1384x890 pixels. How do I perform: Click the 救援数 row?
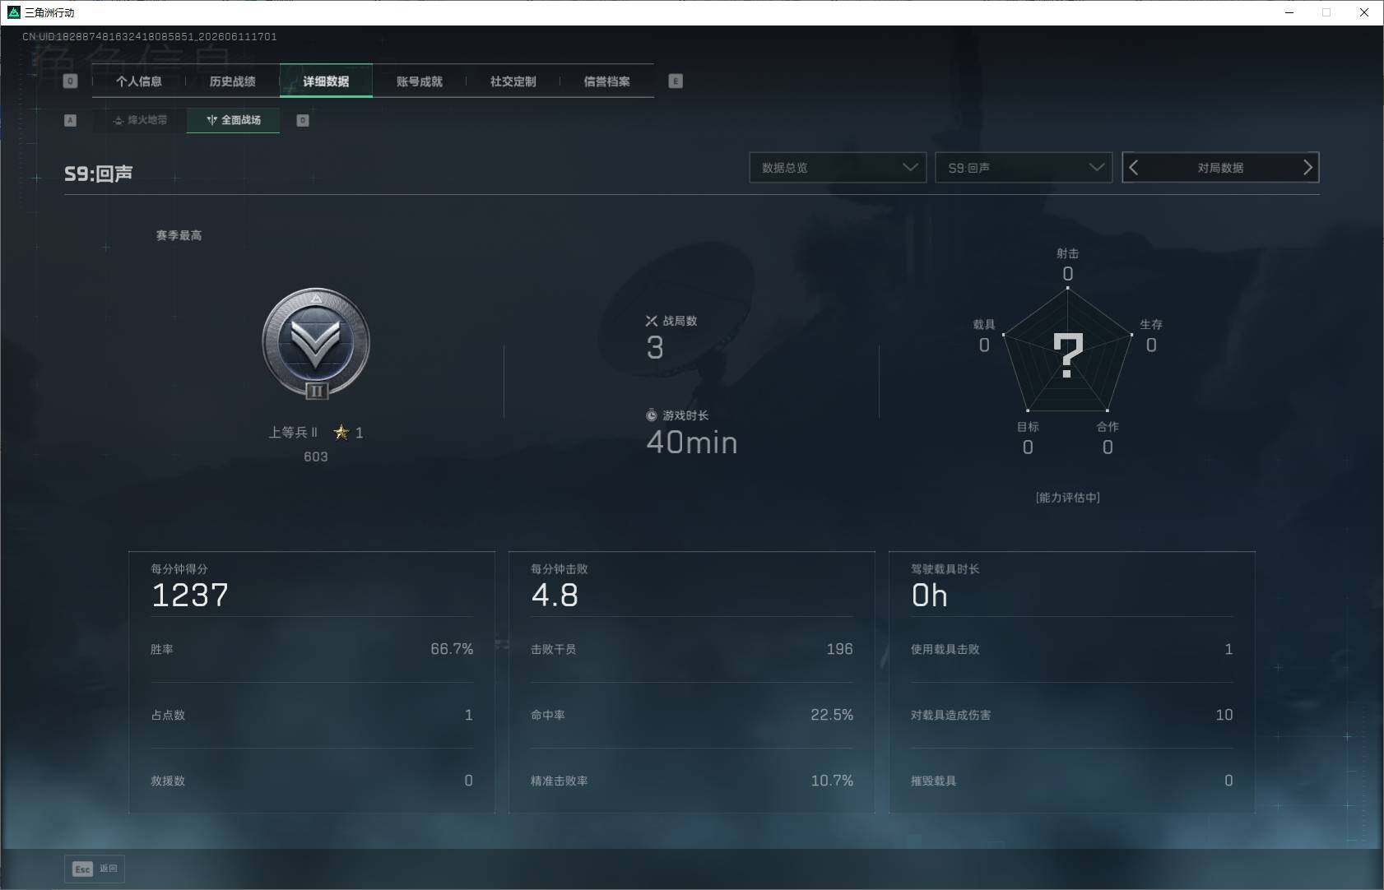click(312, 781)
